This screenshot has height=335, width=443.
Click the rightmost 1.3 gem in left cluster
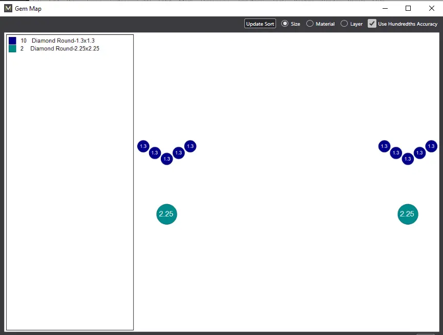pos(190,146)
